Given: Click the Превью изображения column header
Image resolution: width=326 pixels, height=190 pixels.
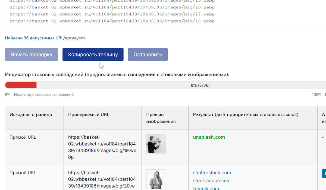Looking at the screenshot, I should pyautogui.click(x=161, y=118).
